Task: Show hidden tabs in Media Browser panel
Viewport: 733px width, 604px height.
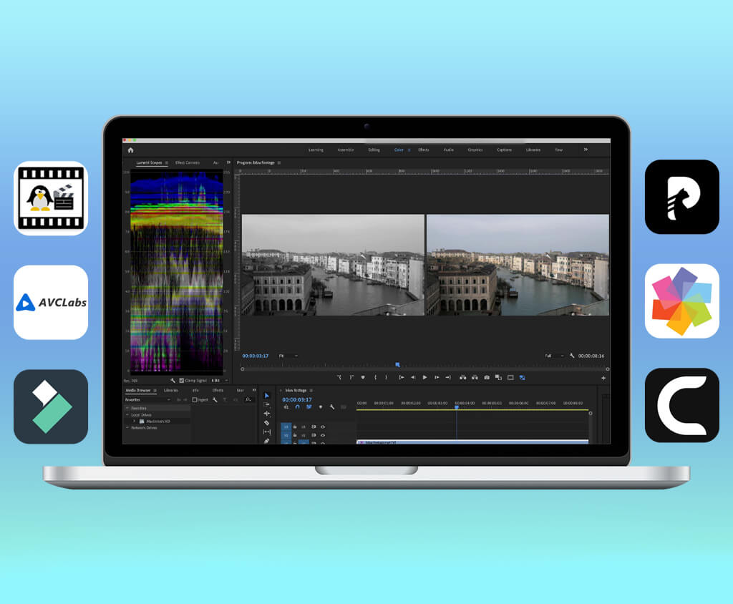Action: 254,390
